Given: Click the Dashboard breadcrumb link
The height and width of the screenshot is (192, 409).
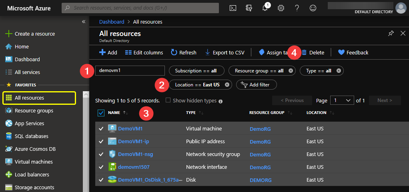Looking at the screenshot, I should pos(112,22).
